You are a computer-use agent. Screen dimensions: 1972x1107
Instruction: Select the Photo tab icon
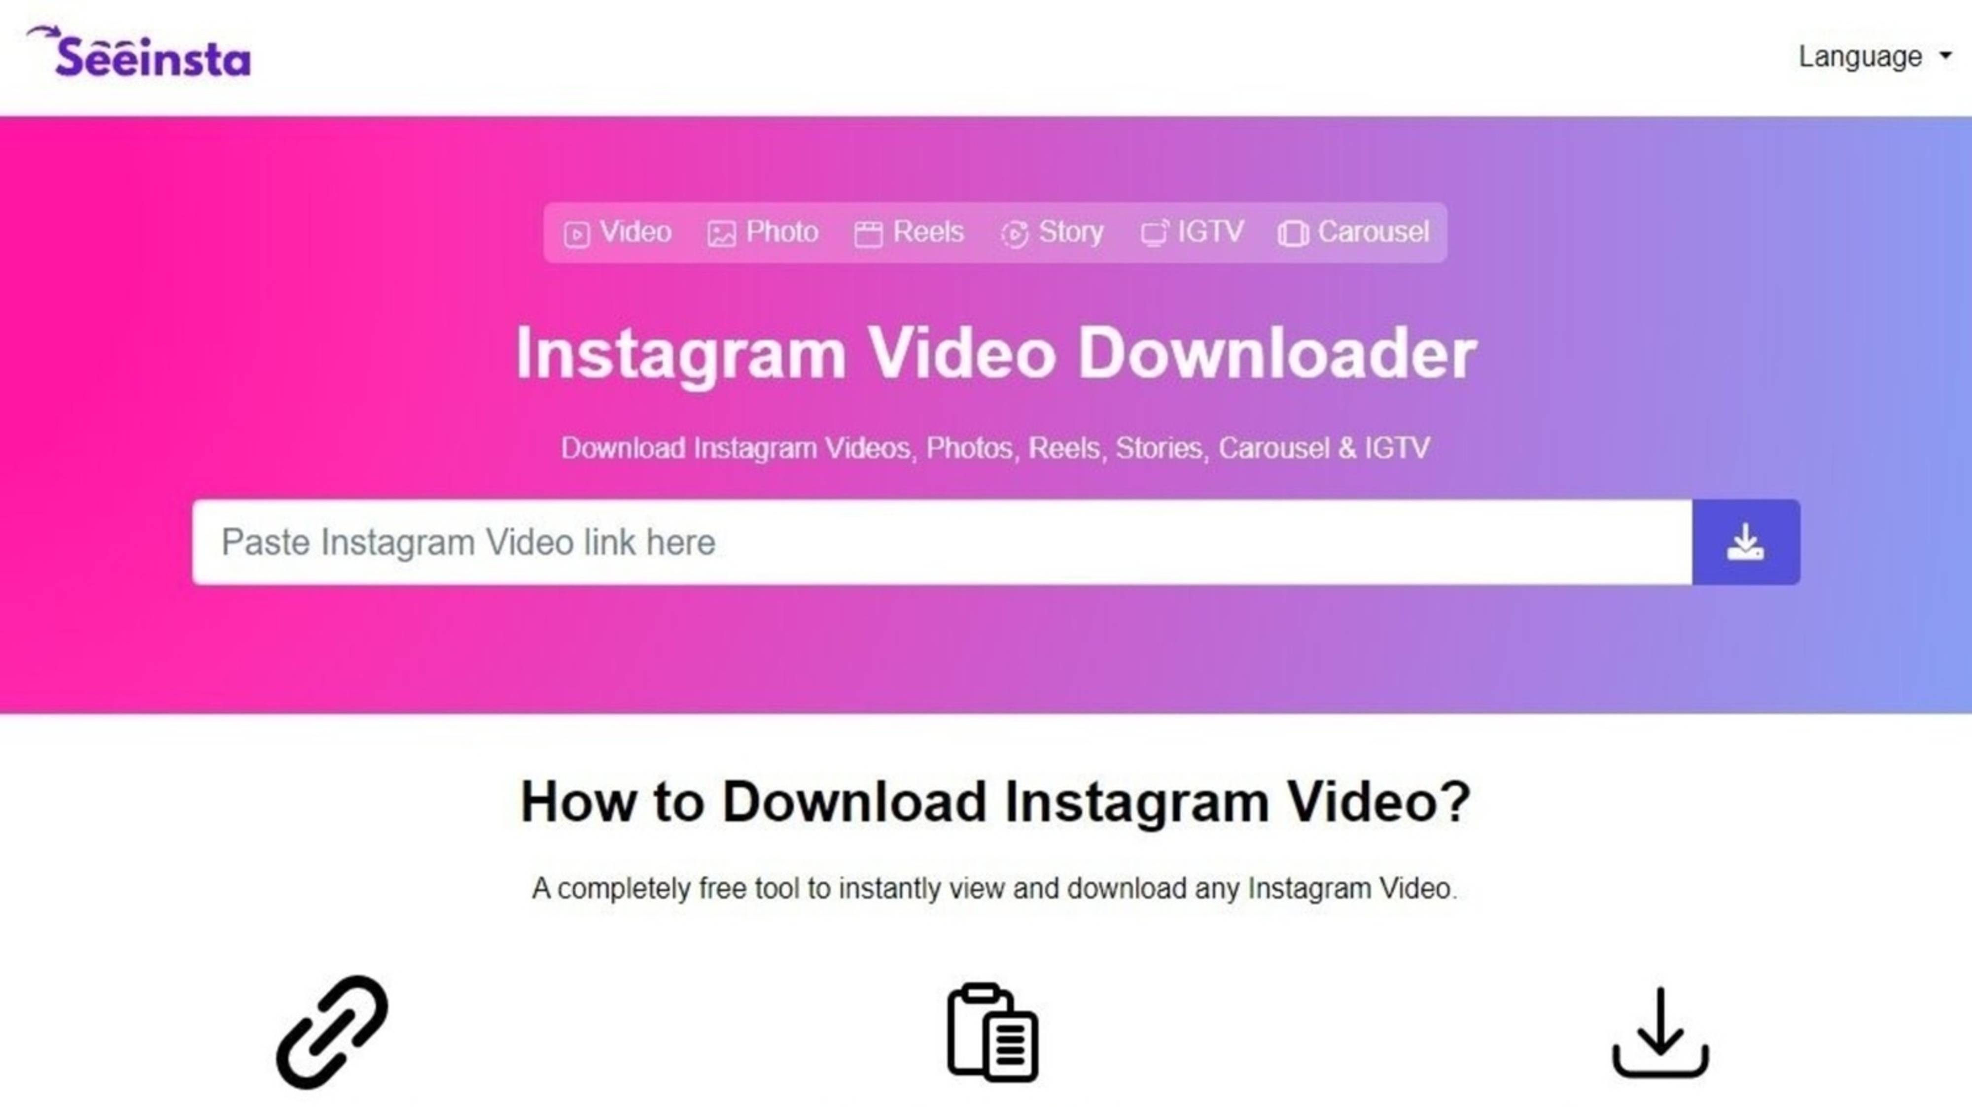tap(722, 233)
